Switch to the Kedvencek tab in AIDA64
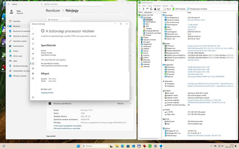This screenshot has height=149, width=239. (x=148, y=12)
